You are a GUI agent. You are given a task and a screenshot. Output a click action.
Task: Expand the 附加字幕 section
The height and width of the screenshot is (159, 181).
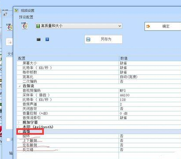click(19, 122)
